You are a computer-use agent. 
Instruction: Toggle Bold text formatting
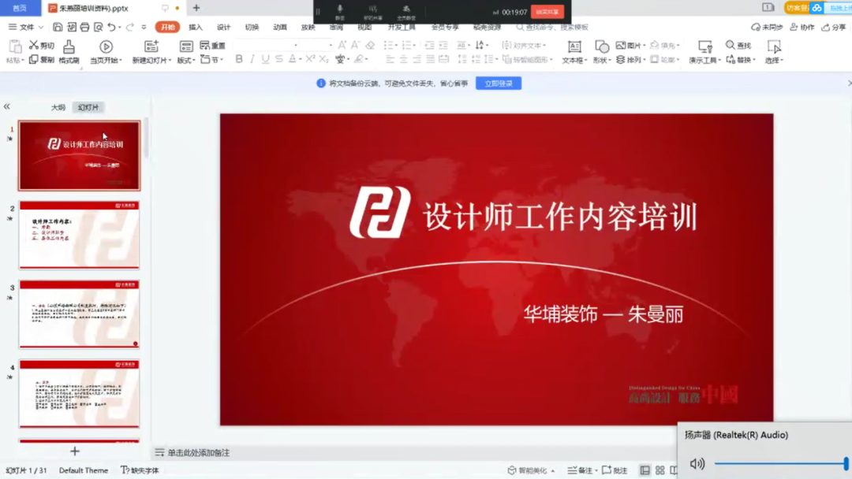239,60
